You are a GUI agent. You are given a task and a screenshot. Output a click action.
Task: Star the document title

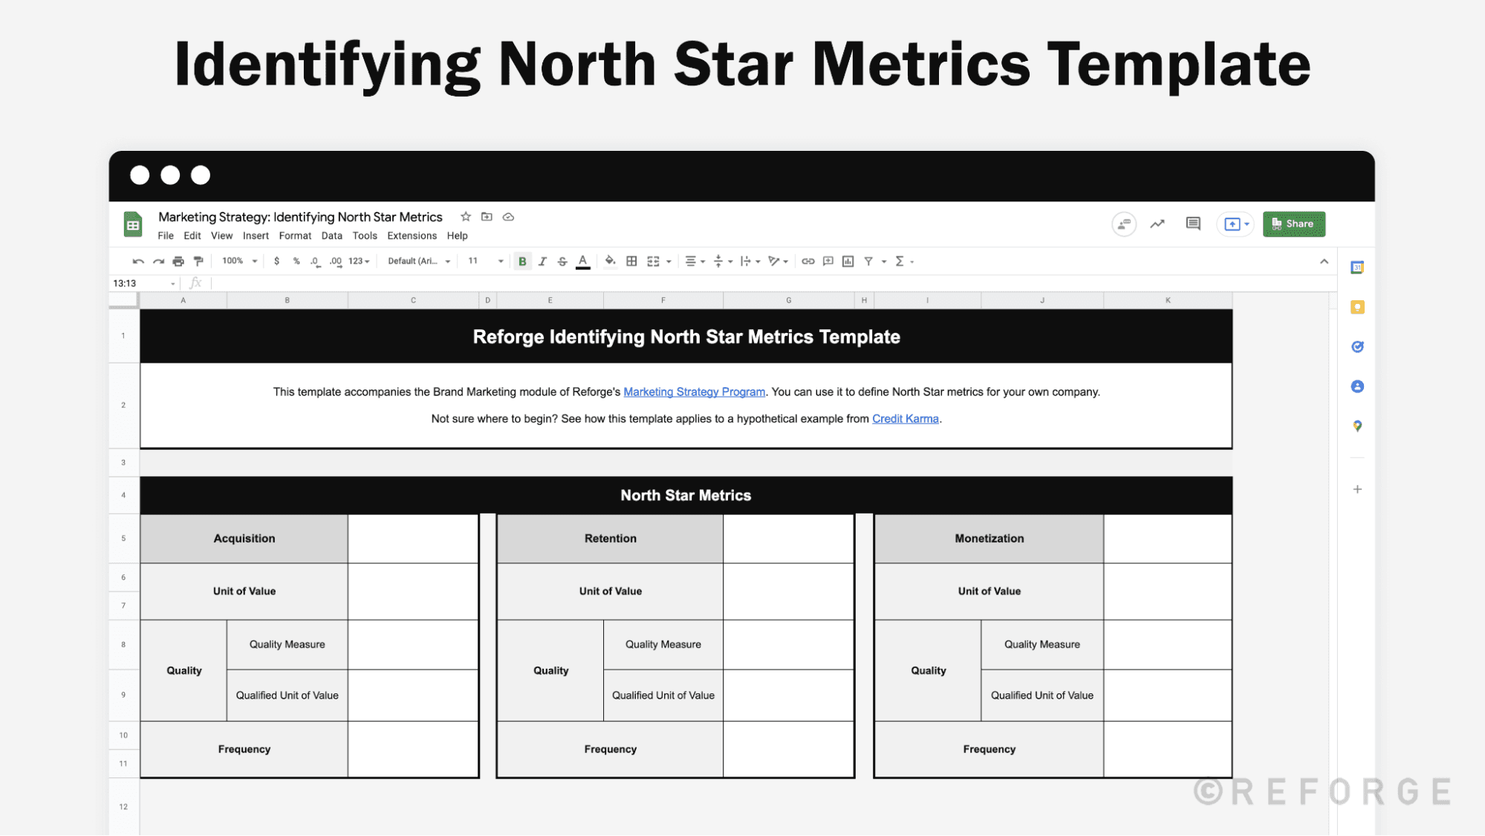tap(466, 217)
